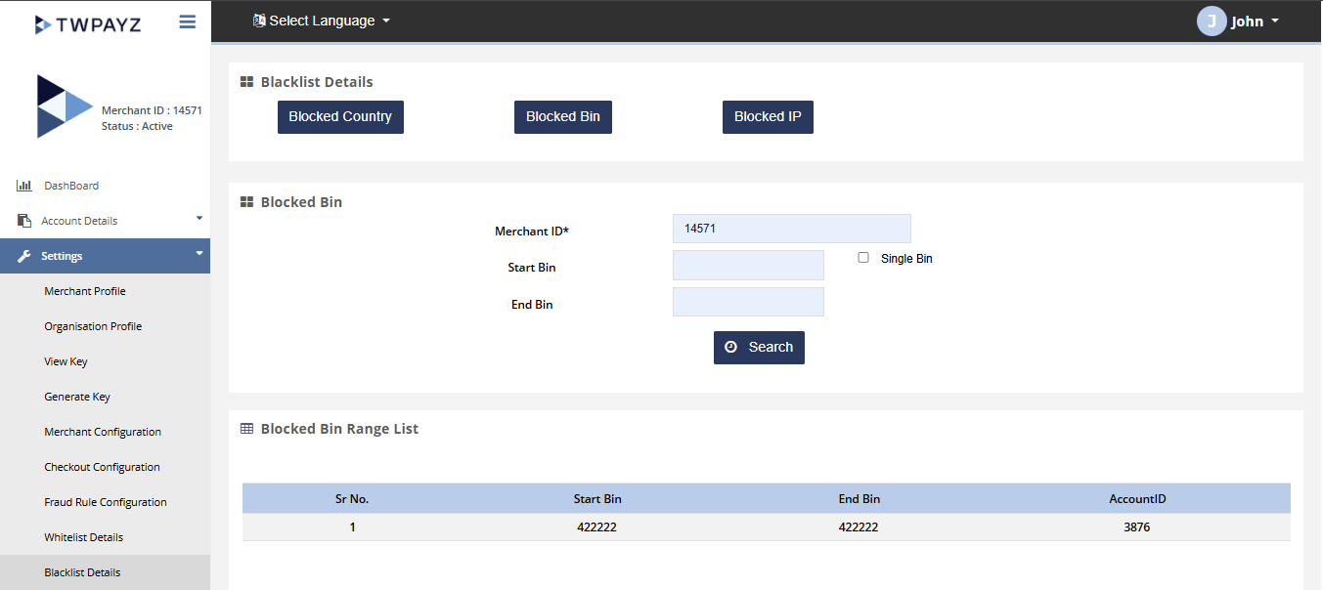The height and width of the screenshot is (590, 1323).
Task: Click the hamburger menu icon
Action: coord(188,22)
